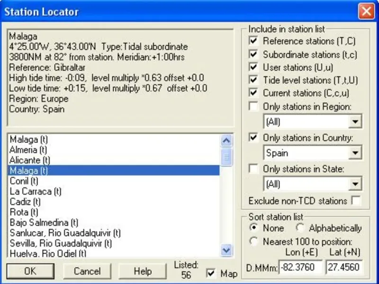Select Almeria (t) station
This screenshot has height=284, width=379.
[114, 150]
